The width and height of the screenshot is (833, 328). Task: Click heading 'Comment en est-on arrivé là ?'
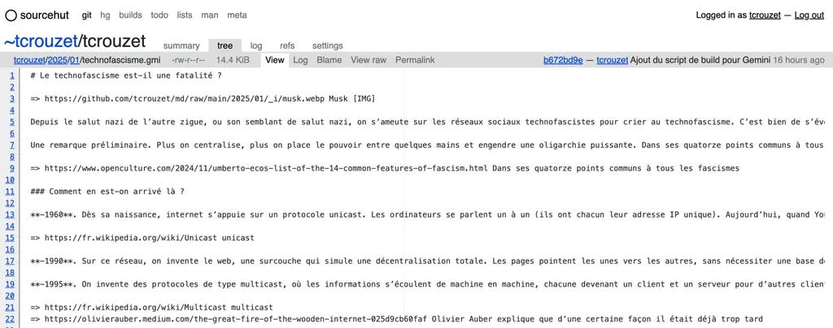[107, 192]
